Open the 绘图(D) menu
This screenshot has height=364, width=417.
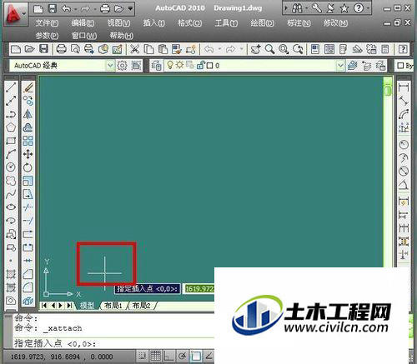click(x=262, y=23)
